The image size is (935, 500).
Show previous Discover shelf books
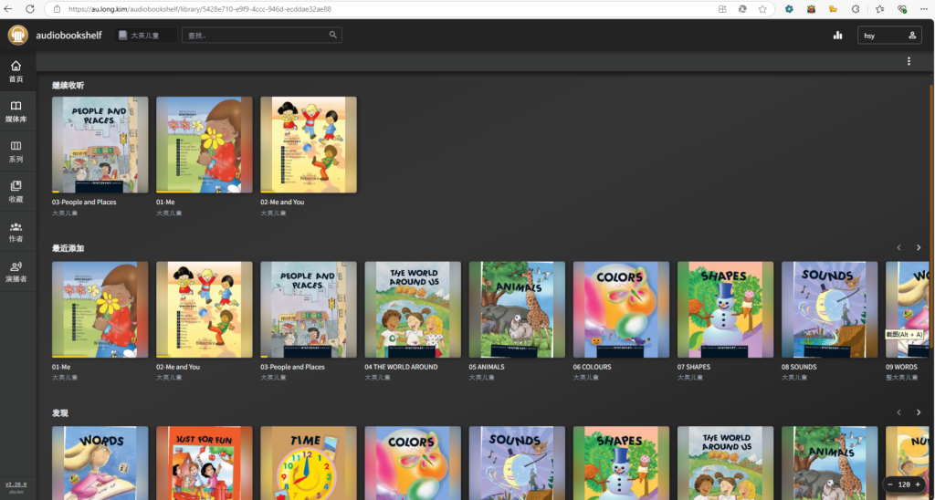tap(899, 412)
